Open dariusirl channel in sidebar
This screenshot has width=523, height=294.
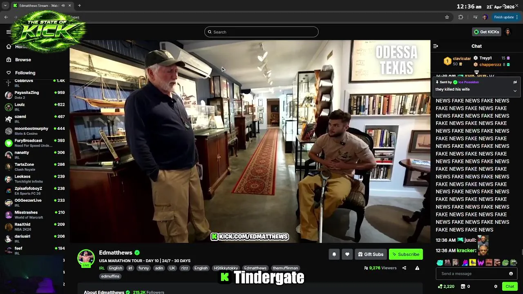tap(35, 238)
